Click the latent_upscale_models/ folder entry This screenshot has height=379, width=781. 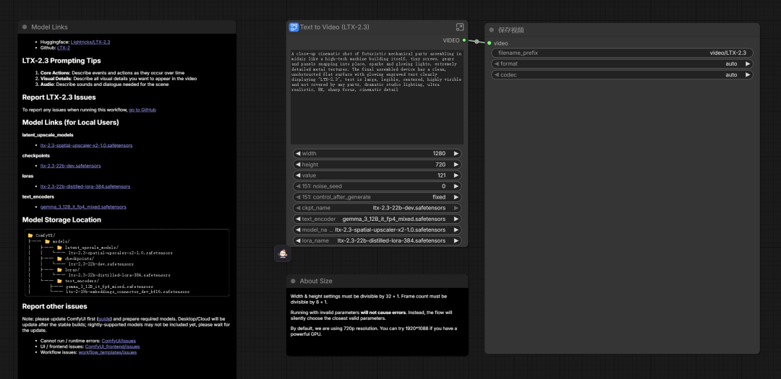88,247
